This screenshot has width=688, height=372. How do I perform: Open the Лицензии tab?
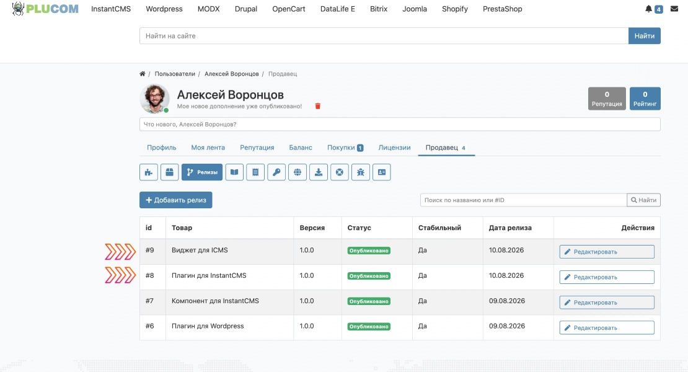pos(394,148)
